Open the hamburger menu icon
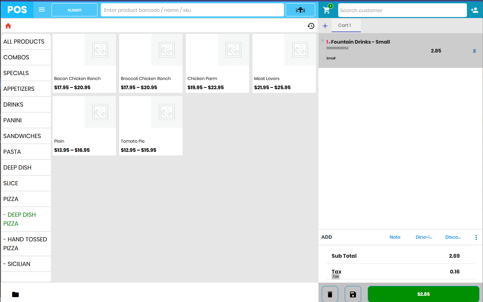Image resolution: width=483 pixels, height=302 pixels. [x=42, y=10]
